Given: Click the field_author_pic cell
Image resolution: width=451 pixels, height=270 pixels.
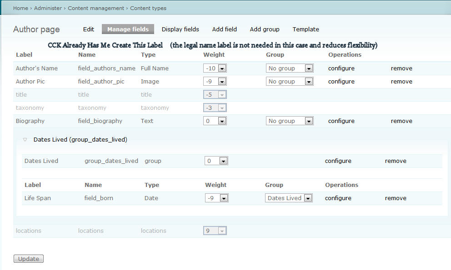Looking at the screenshot, I should [101, 82].
